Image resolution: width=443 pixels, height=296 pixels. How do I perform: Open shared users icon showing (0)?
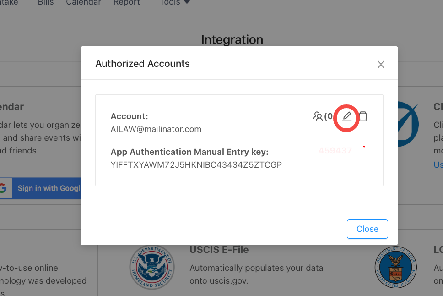point(324,116)
